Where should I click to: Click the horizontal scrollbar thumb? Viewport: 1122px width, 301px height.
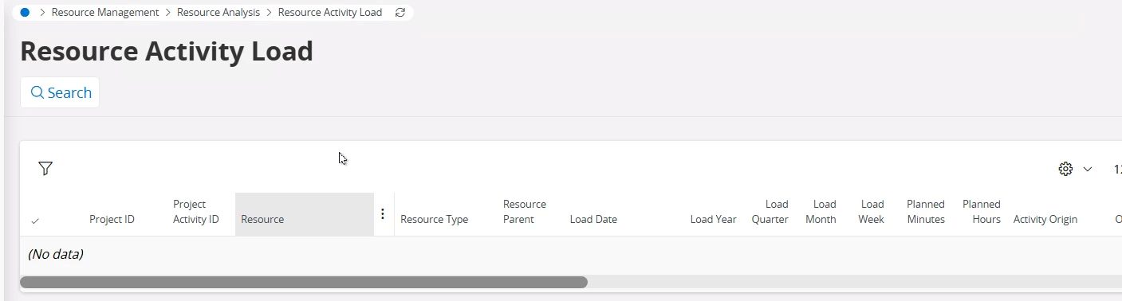click(x=304, y=282)
